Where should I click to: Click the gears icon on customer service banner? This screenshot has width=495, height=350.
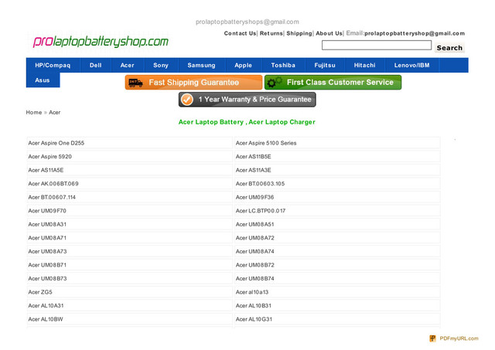coord(274,83)
